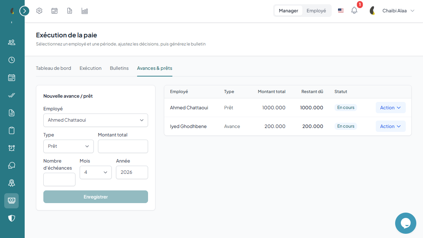Viewport: 423px width, 238px height.
Task: Open the settings gear in top toolbar
Action: (x=39, y=11)
